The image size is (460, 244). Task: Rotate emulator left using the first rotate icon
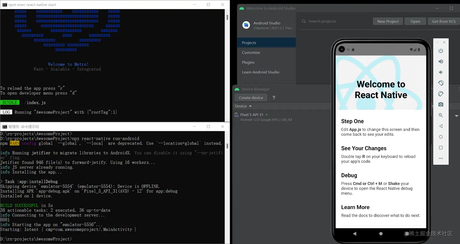point(441,83)
